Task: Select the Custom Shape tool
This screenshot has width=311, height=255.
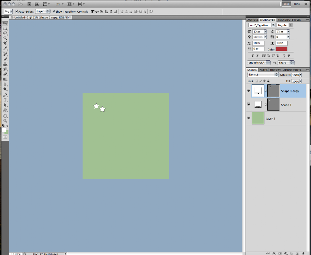Action: point(5,110)
